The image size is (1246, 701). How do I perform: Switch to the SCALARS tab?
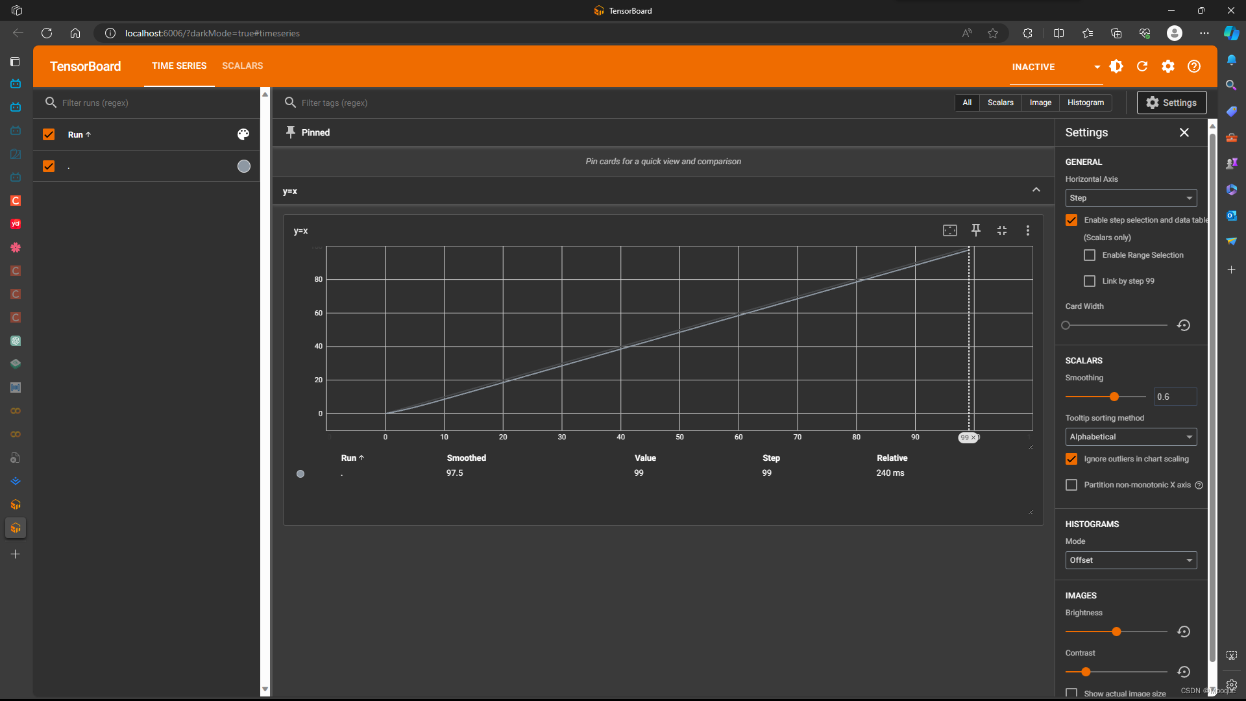[x=242, y=66]
